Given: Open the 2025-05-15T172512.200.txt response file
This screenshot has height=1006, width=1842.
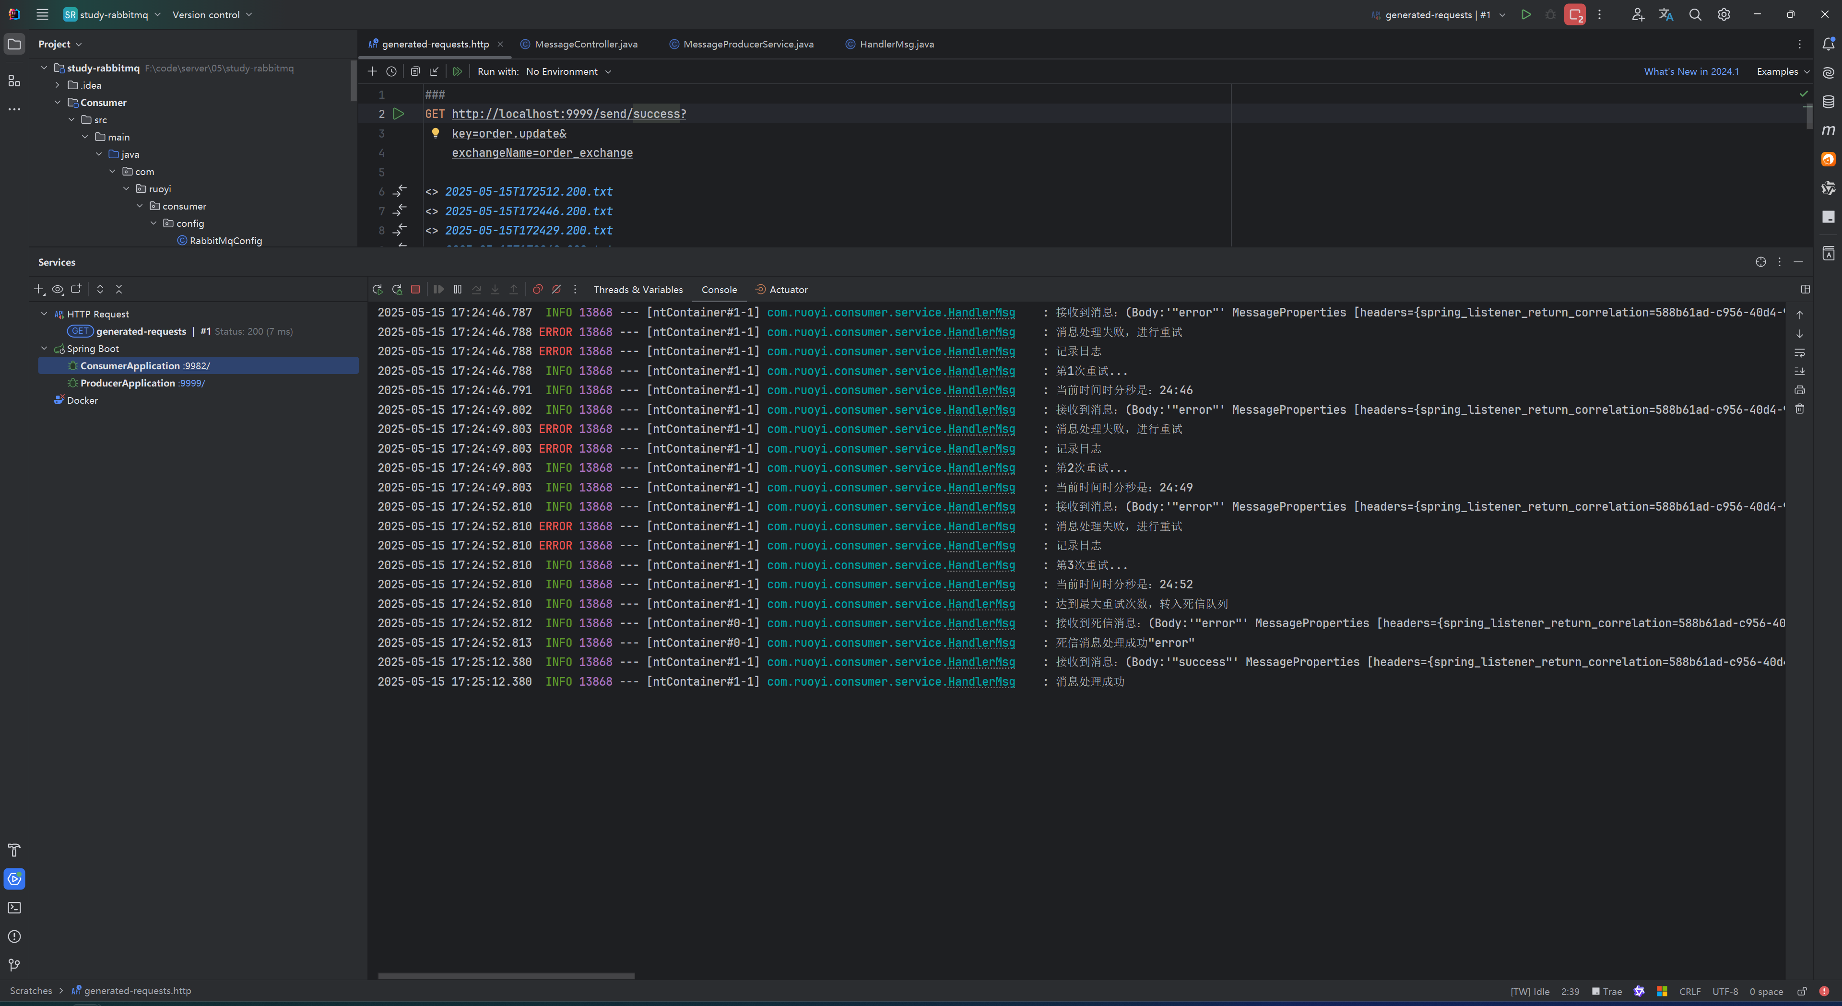Looking at the screenshot, I should (529, 192).
